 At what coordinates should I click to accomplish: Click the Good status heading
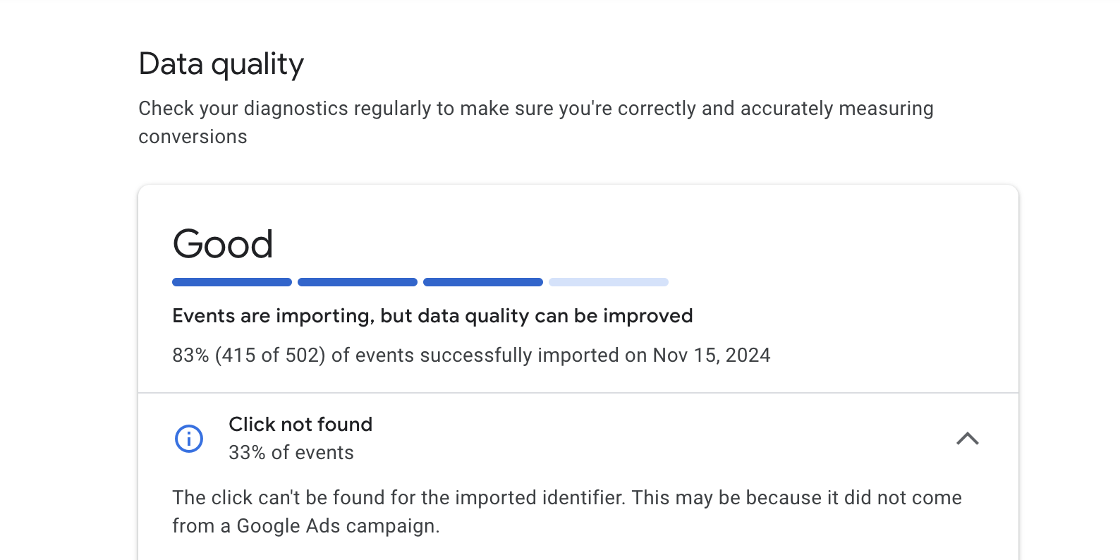pos(223,244)
